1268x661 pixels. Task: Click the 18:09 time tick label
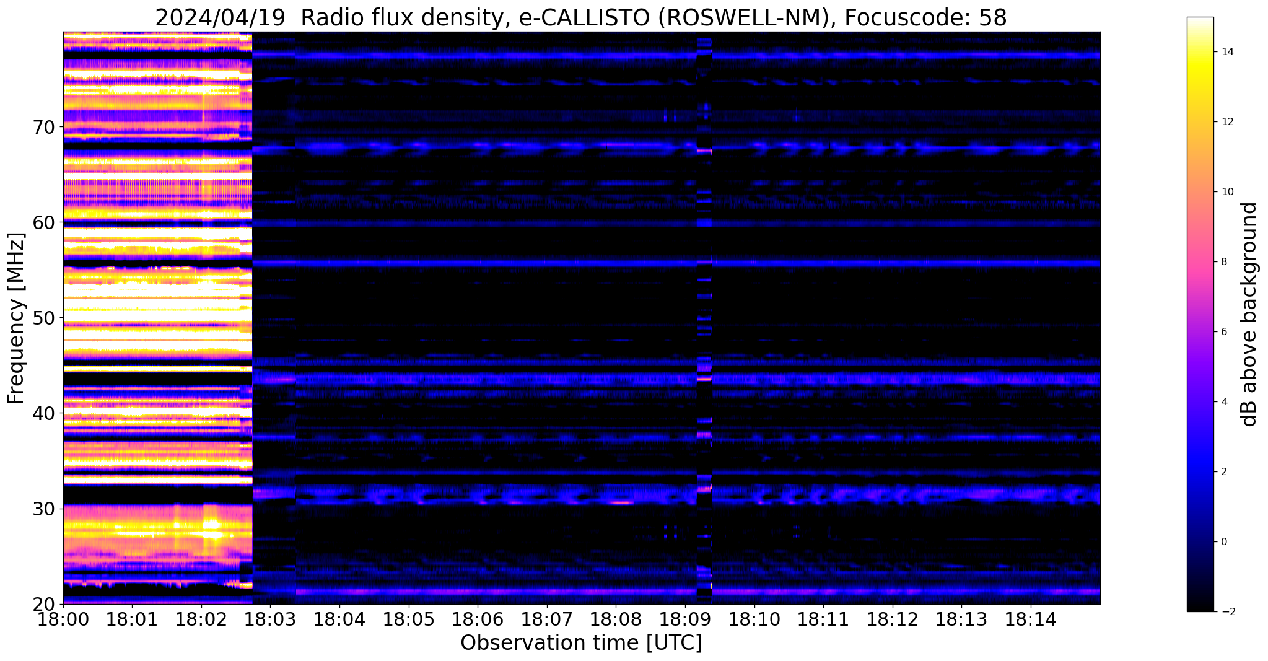[685, 619]
